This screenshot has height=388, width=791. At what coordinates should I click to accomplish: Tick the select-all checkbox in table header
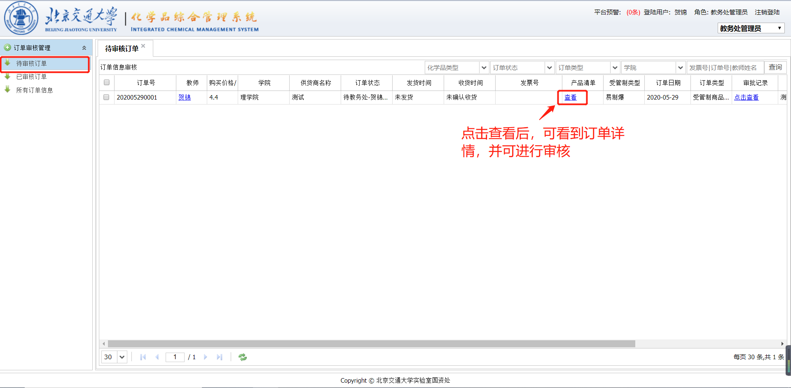[107, 83]
